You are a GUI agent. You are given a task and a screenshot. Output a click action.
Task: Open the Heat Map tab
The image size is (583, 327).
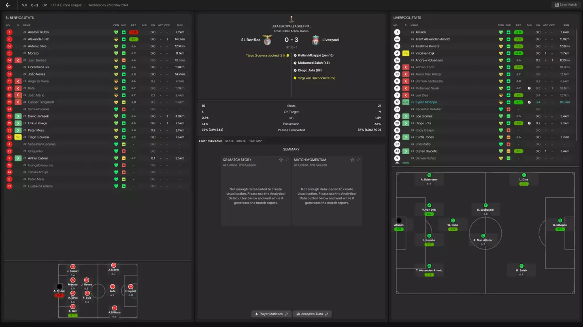pyautogui.click(x=255, y=141)
